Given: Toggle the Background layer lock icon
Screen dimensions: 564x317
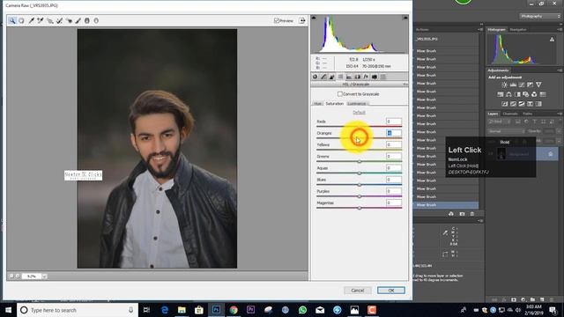Looking at the screenshot, I should coord(550,154).
